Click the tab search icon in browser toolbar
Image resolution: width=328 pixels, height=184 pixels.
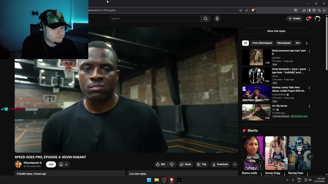[295, 10]
